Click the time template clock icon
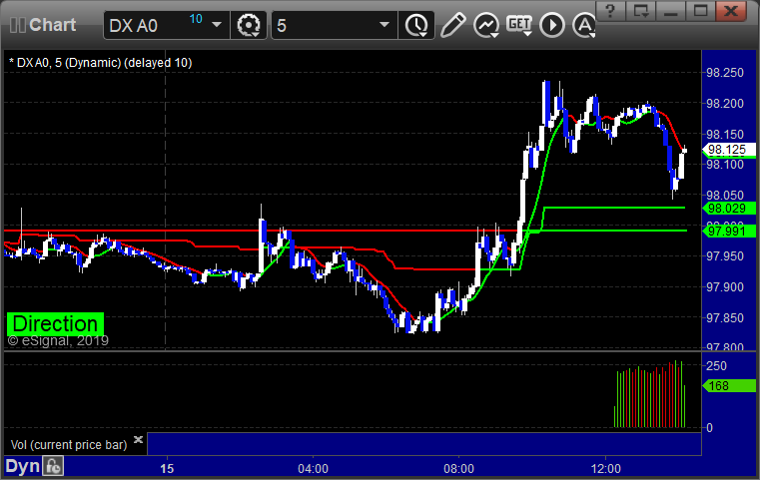The height and width of the screenshot is (480, 760). [414, 25]
